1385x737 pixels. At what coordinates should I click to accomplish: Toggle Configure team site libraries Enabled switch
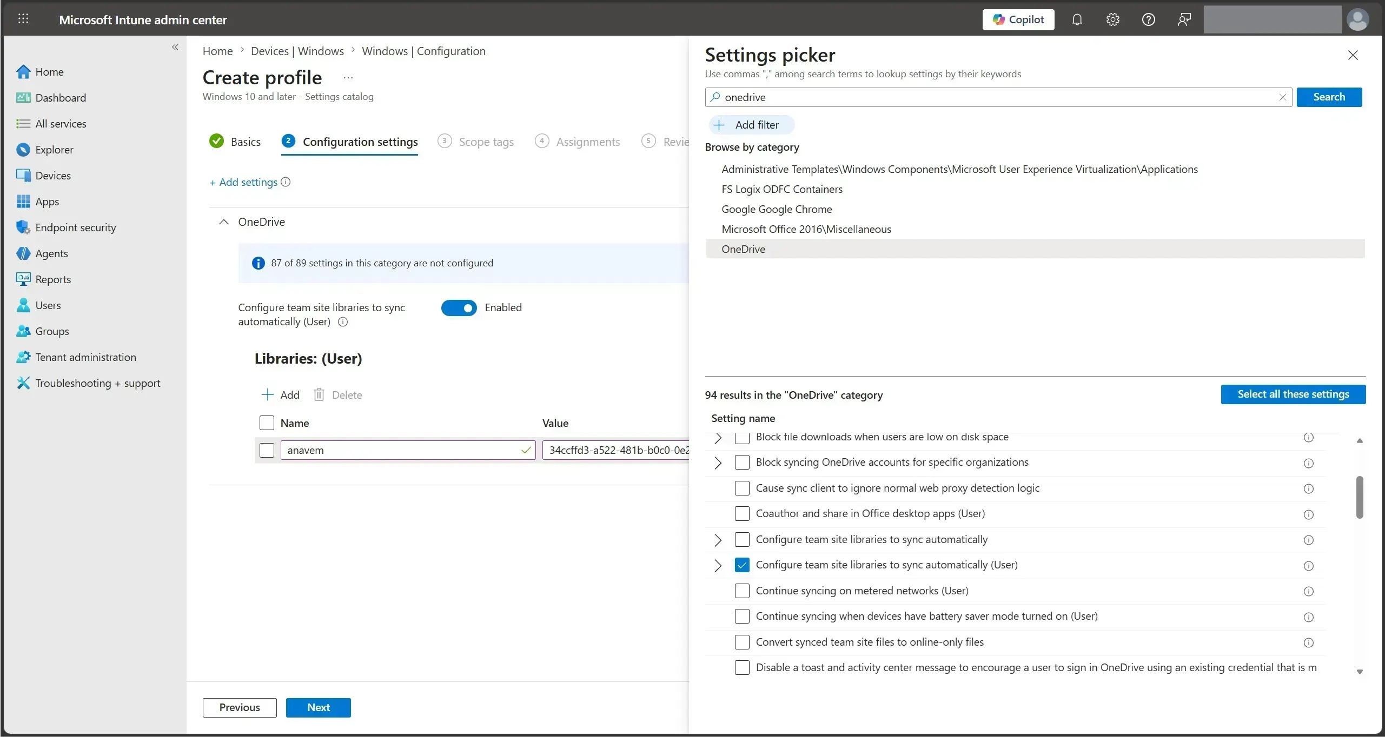pos(459,308)
